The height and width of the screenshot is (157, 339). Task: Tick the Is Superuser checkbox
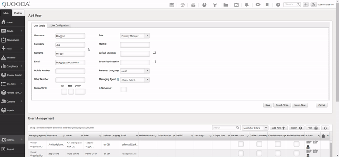[123, 89]
